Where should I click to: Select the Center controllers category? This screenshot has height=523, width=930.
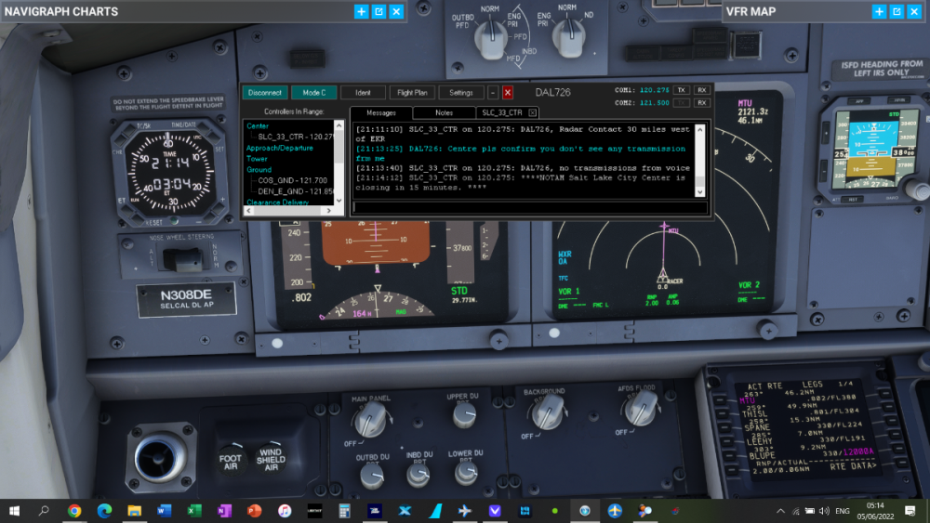(258, 125)
